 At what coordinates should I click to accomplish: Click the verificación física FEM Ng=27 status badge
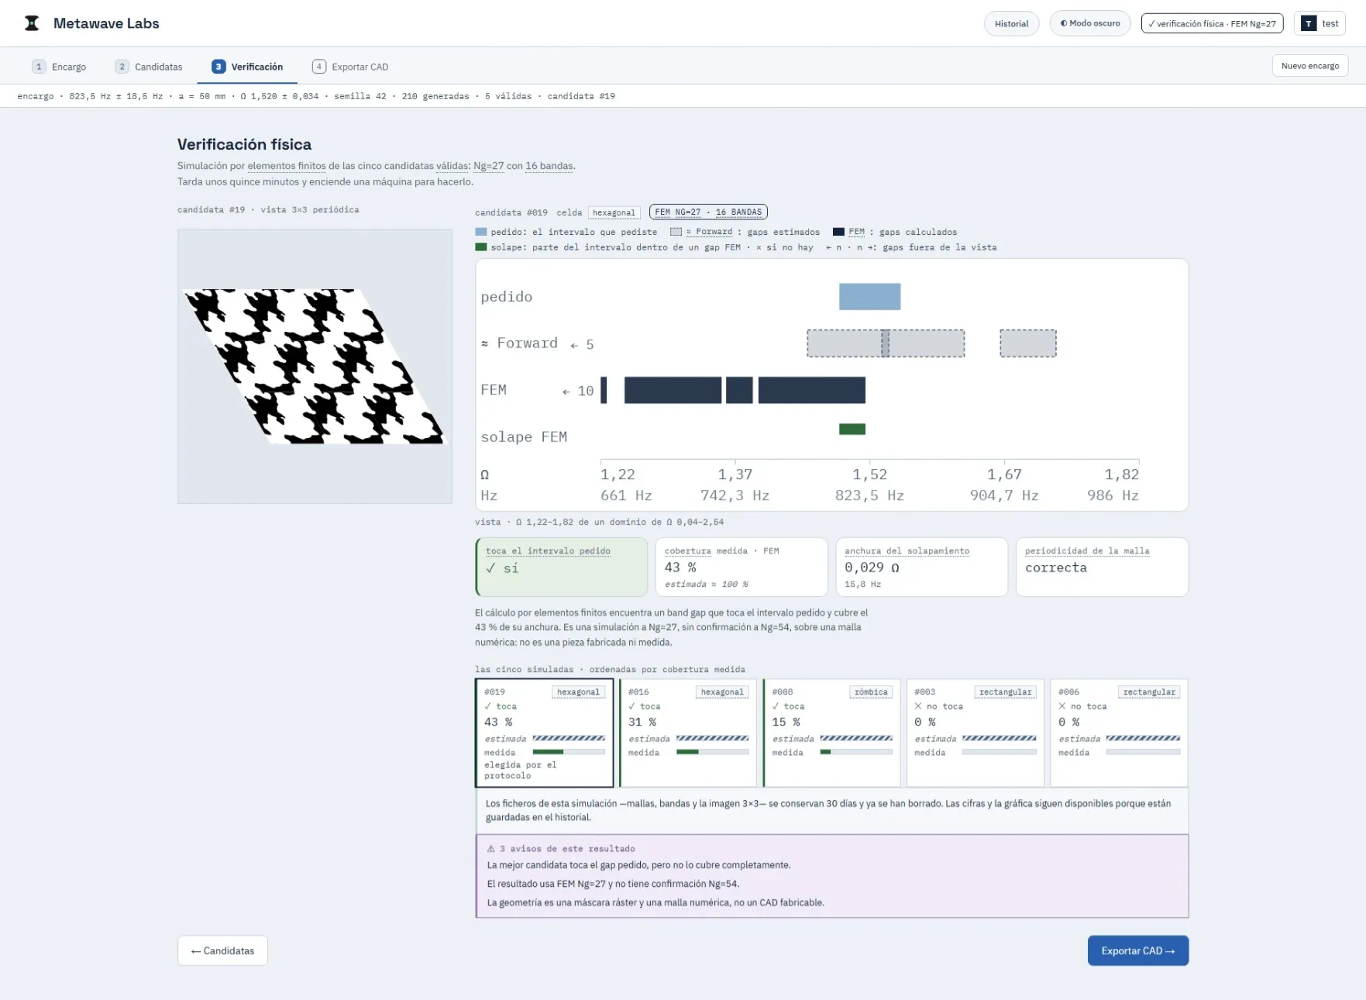1212,23
